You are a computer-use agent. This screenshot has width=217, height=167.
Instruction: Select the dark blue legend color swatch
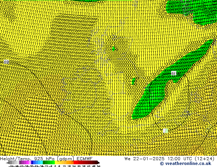[32, 162]
